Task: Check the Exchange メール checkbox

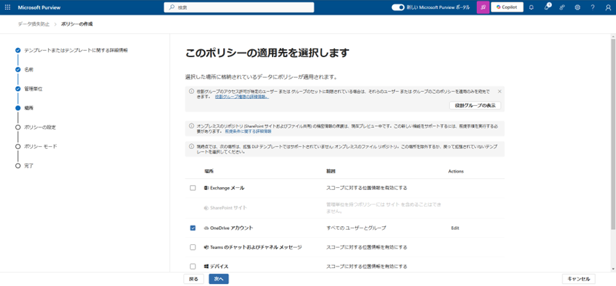Action: (193, 188)
